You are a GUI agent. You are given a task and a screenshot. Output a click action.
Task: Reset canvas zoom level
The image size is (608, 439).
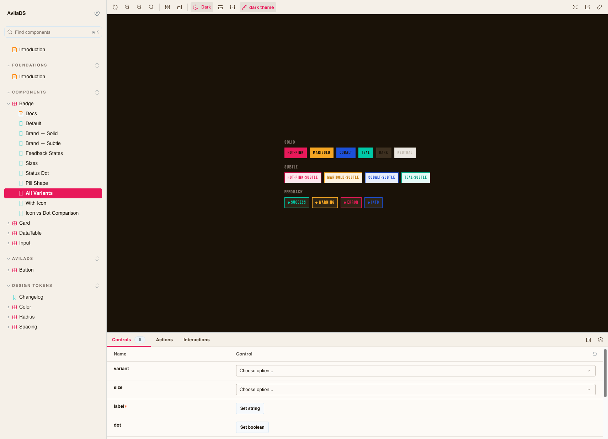pos(151,7)
